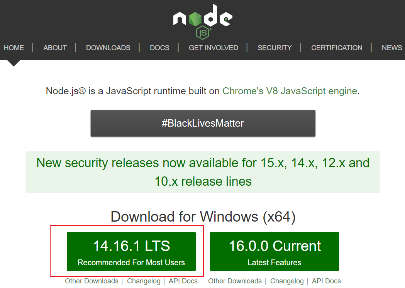
Task: View the Changelog for 14.16.1 LTS
Action: point(144,281)
